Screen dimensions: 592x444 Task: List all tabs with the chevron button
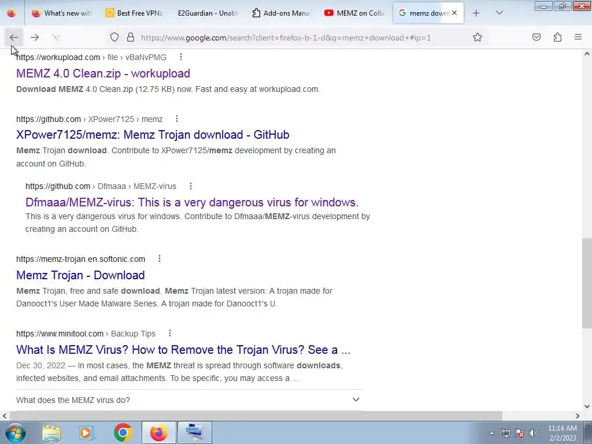[499, 13]
